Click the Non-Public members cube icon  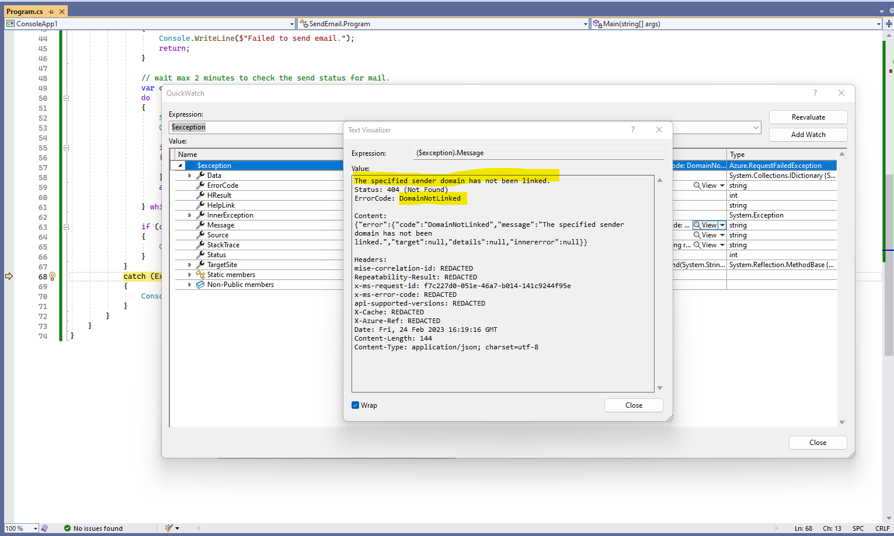click(200, 285)
